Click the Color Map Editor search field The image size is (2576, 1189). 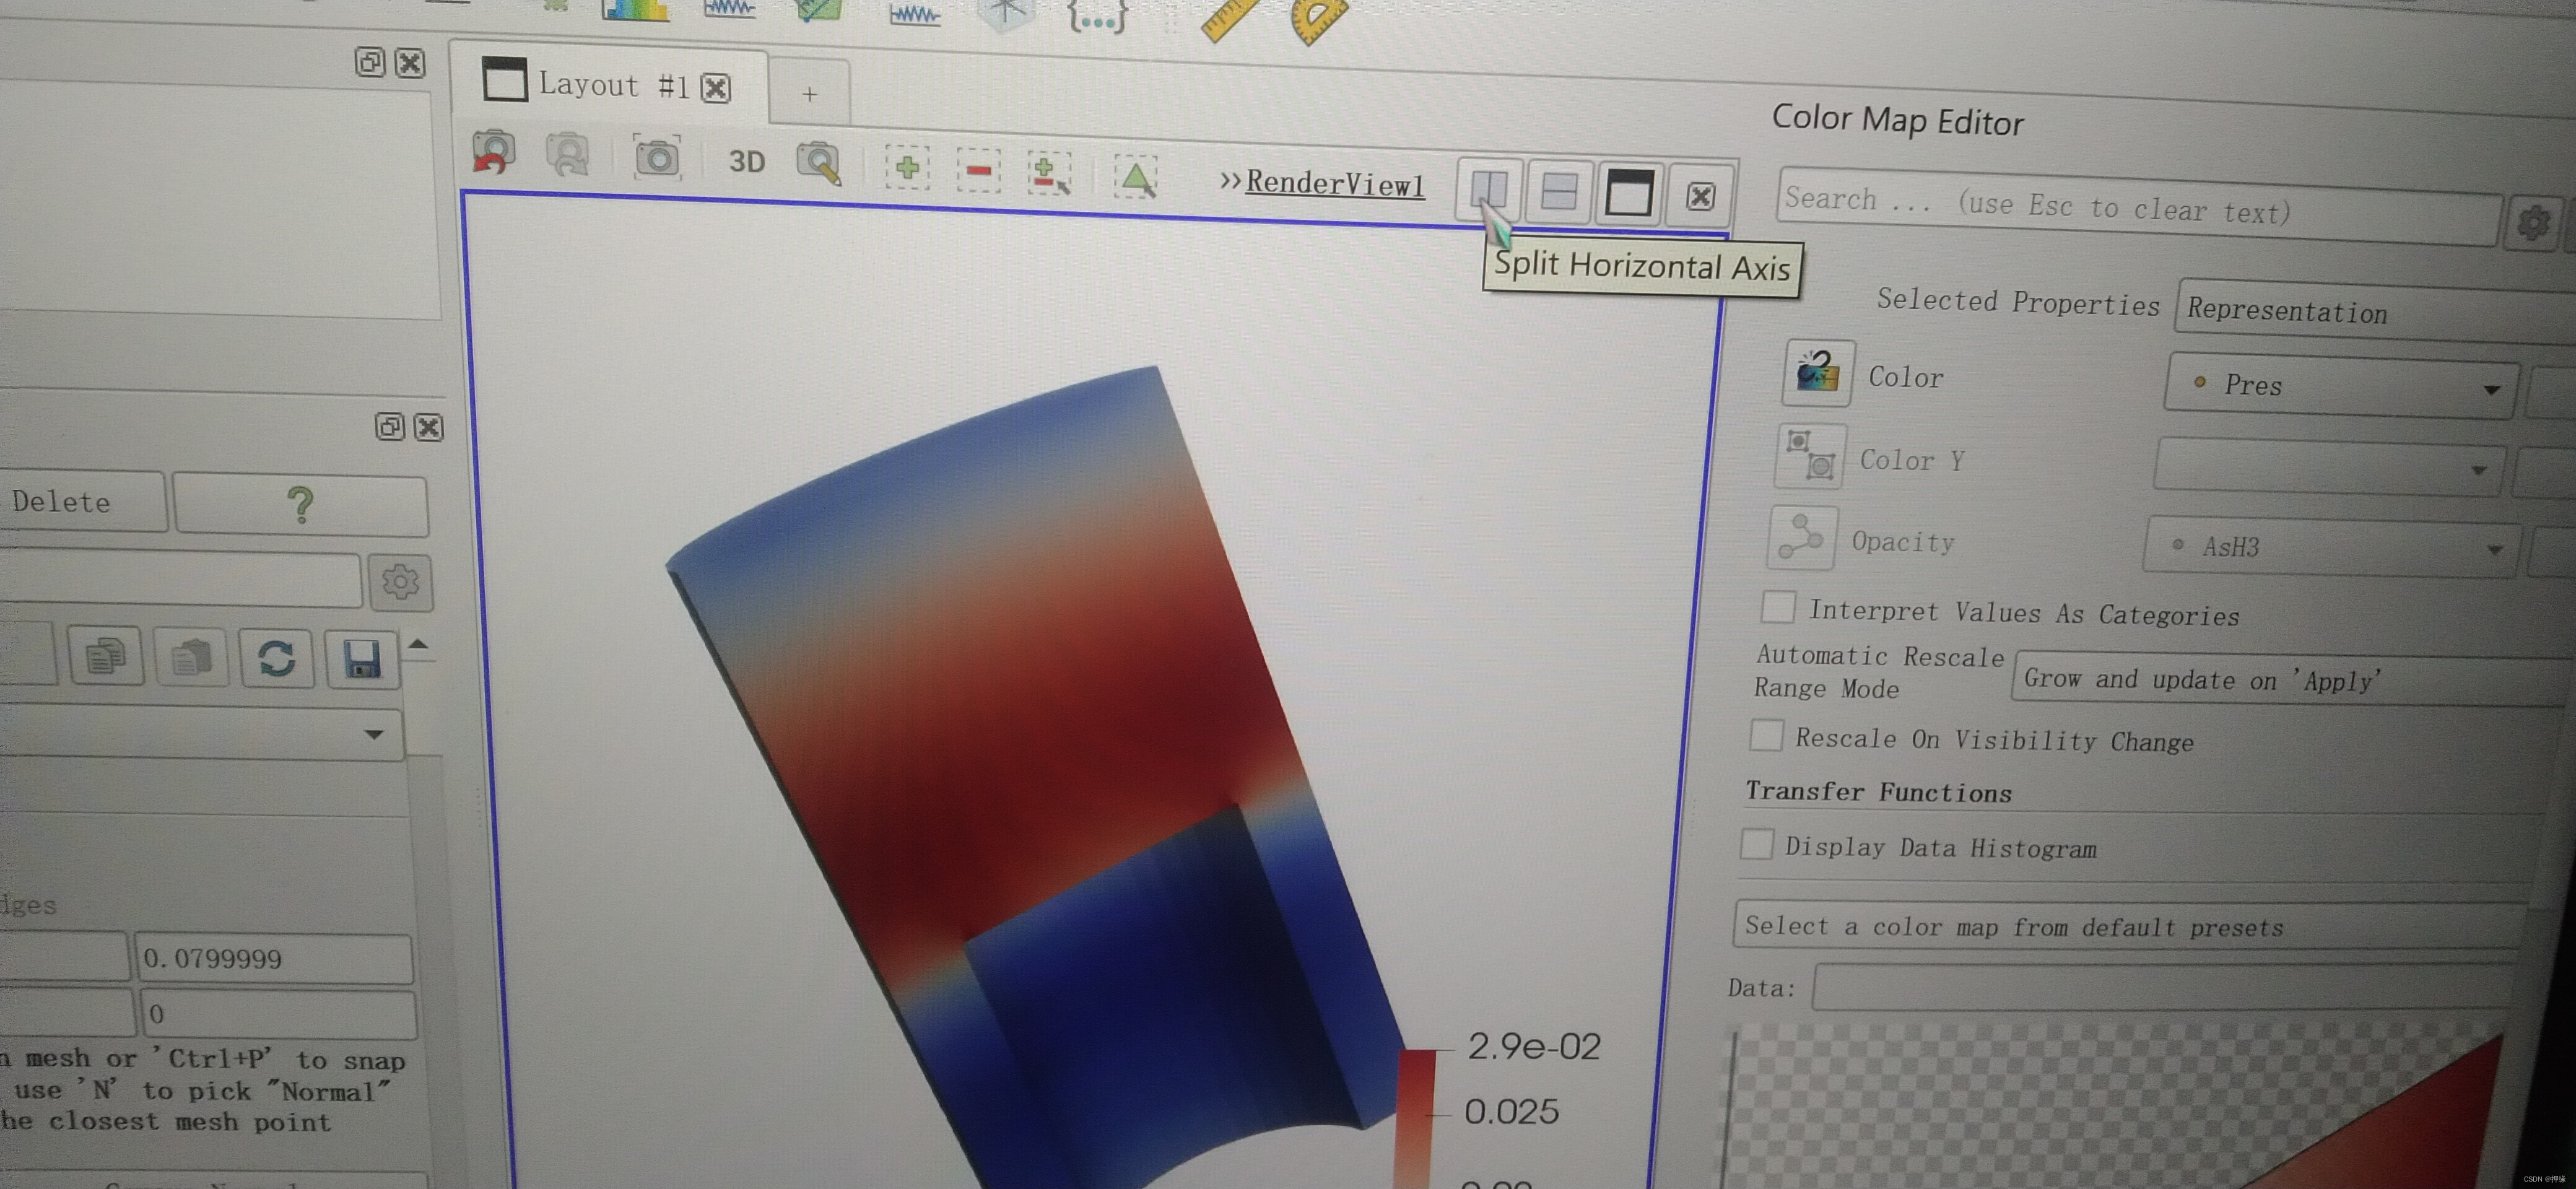click(2137, 206)
